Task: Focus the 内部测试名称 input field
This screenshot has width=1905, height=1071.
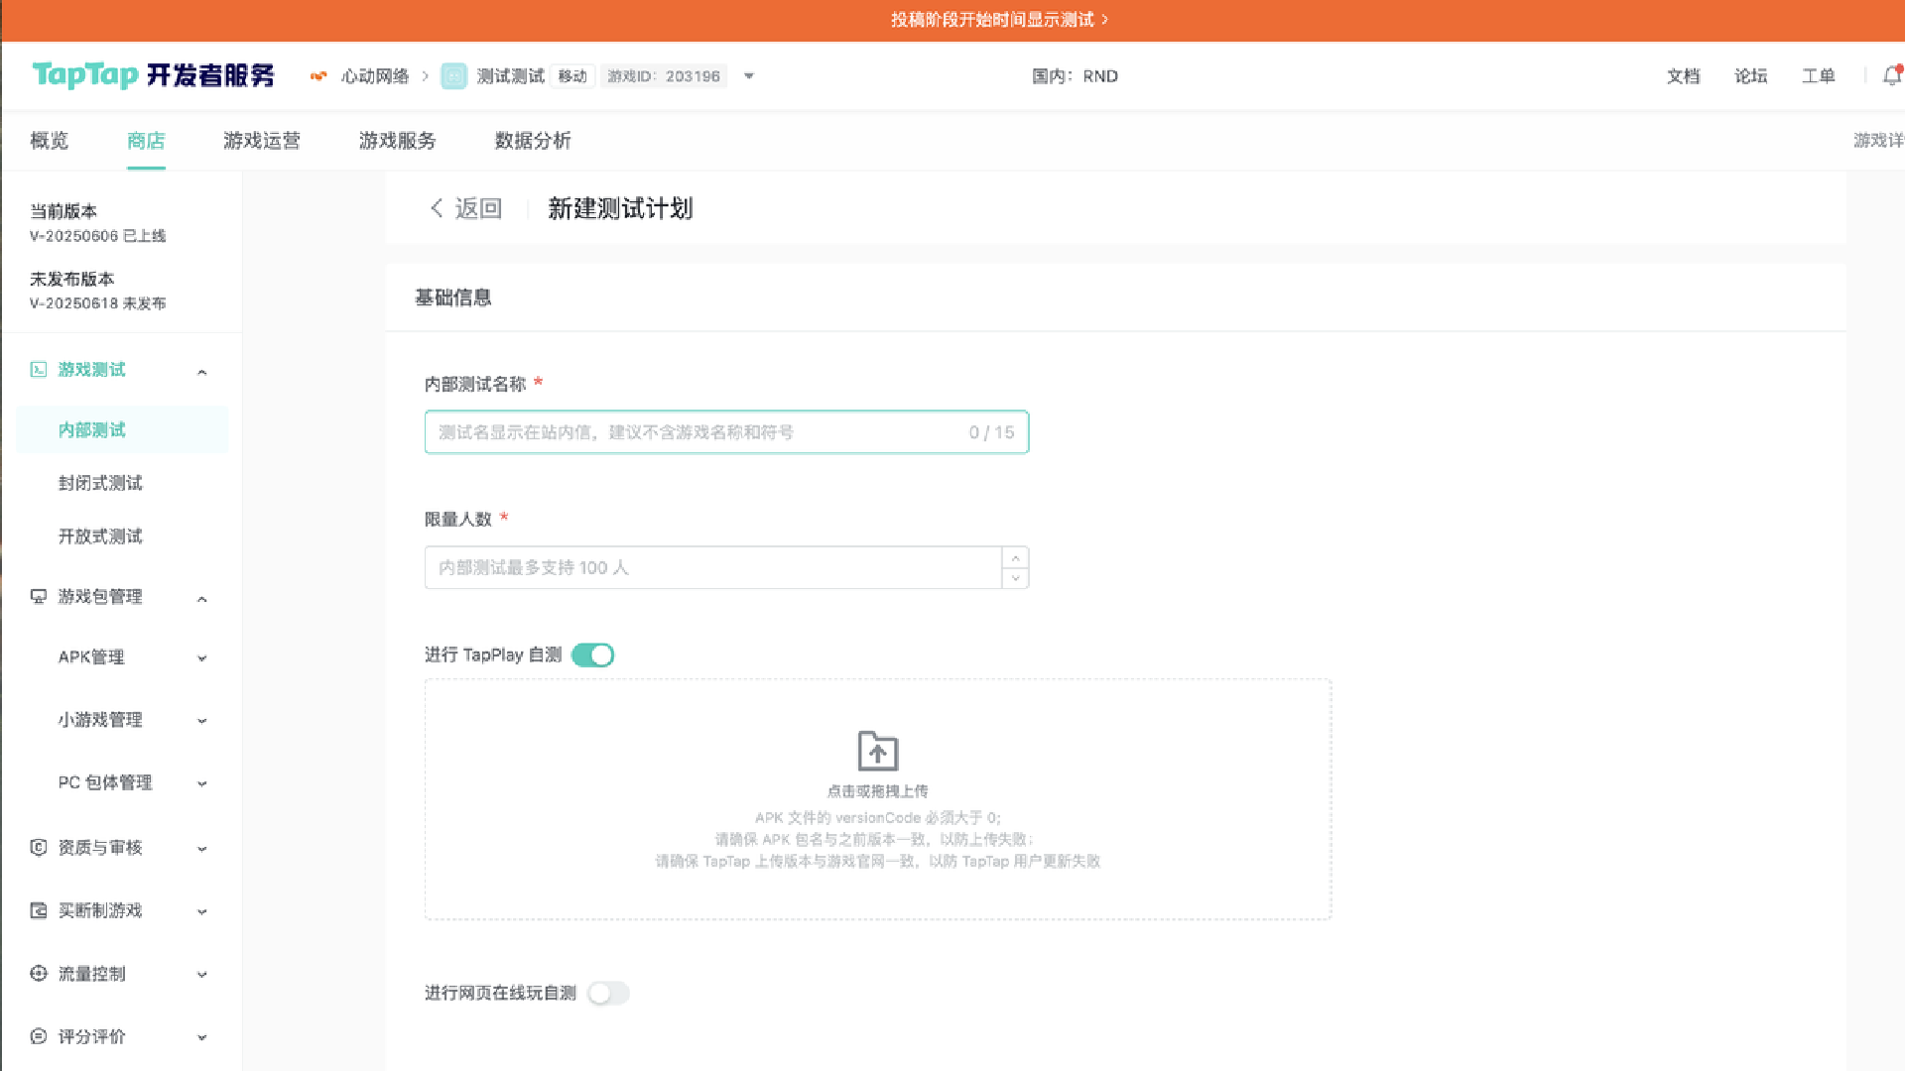Action: 695,432
